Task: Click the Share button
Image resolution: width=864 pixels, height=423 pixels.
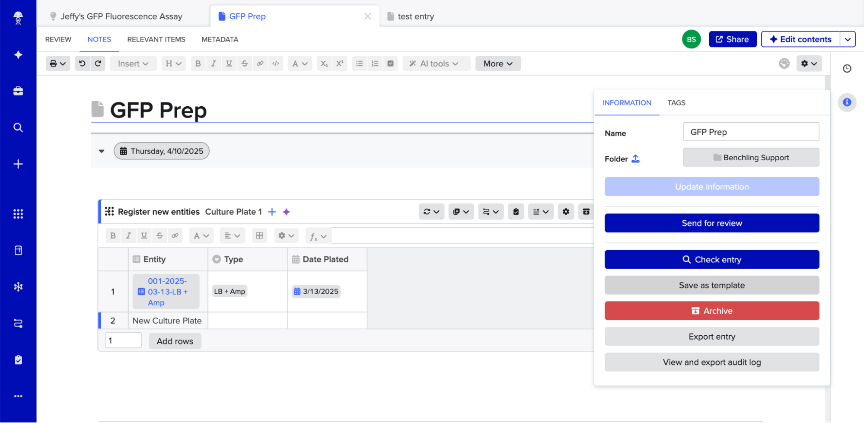Action: tap(733, 39)
